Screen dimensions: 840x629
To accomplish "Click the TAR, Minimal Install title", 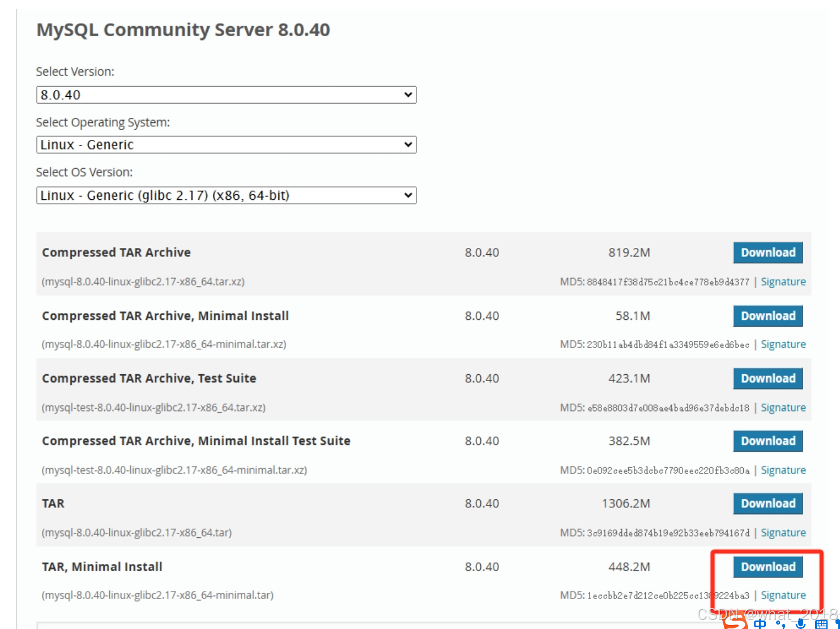I will (102, 567).
